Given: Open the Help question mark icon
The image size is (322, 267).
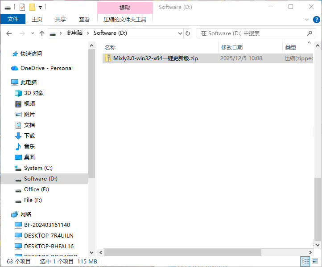Looking at the screenshot, I should coord(317,20).
